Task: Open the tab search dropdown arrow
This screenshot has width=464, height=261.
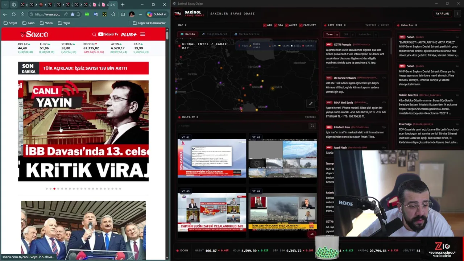Action: [5, 5]
